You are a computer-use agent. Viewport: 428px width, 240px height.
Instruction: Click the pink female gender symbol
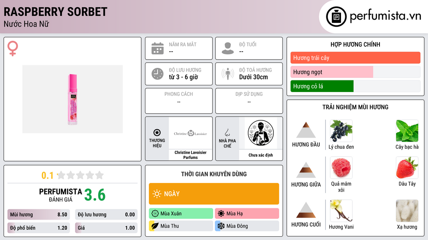click(x=13, y=48)
